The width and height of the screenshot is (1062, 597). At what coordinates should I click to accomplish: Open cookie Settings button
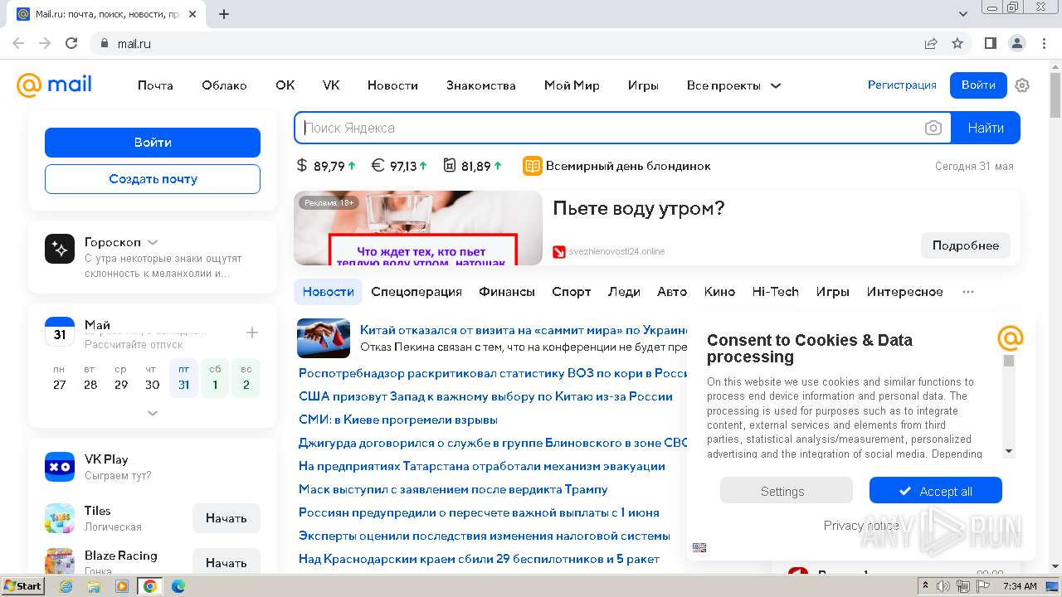coord(786,491)
